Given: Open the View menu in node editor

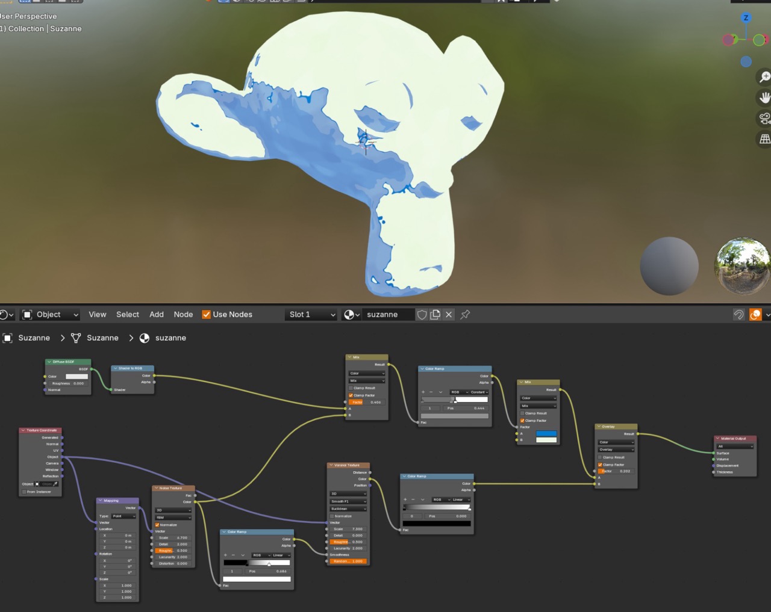Looking at the screenshot, I should [98, 315].
